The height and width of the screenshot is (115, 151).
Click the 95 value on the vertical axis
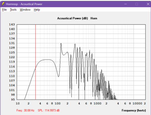pos(13,99)
